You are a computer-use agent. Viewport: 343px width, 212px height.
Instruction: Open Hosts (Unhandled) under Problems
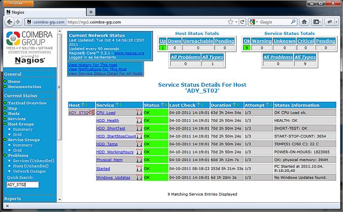[x=31, y=166]
